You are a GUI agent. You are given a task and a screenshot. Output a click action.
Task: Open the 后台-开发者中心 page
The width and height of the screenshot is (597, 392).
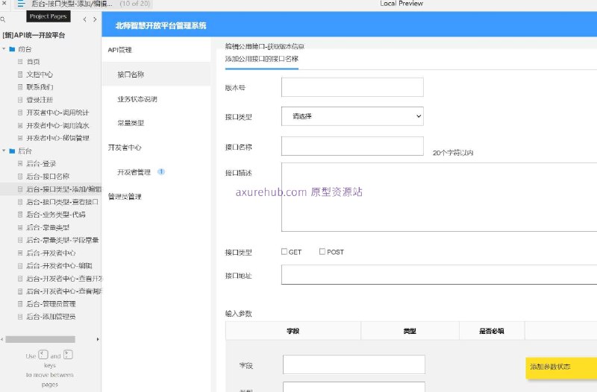point(51,253)
